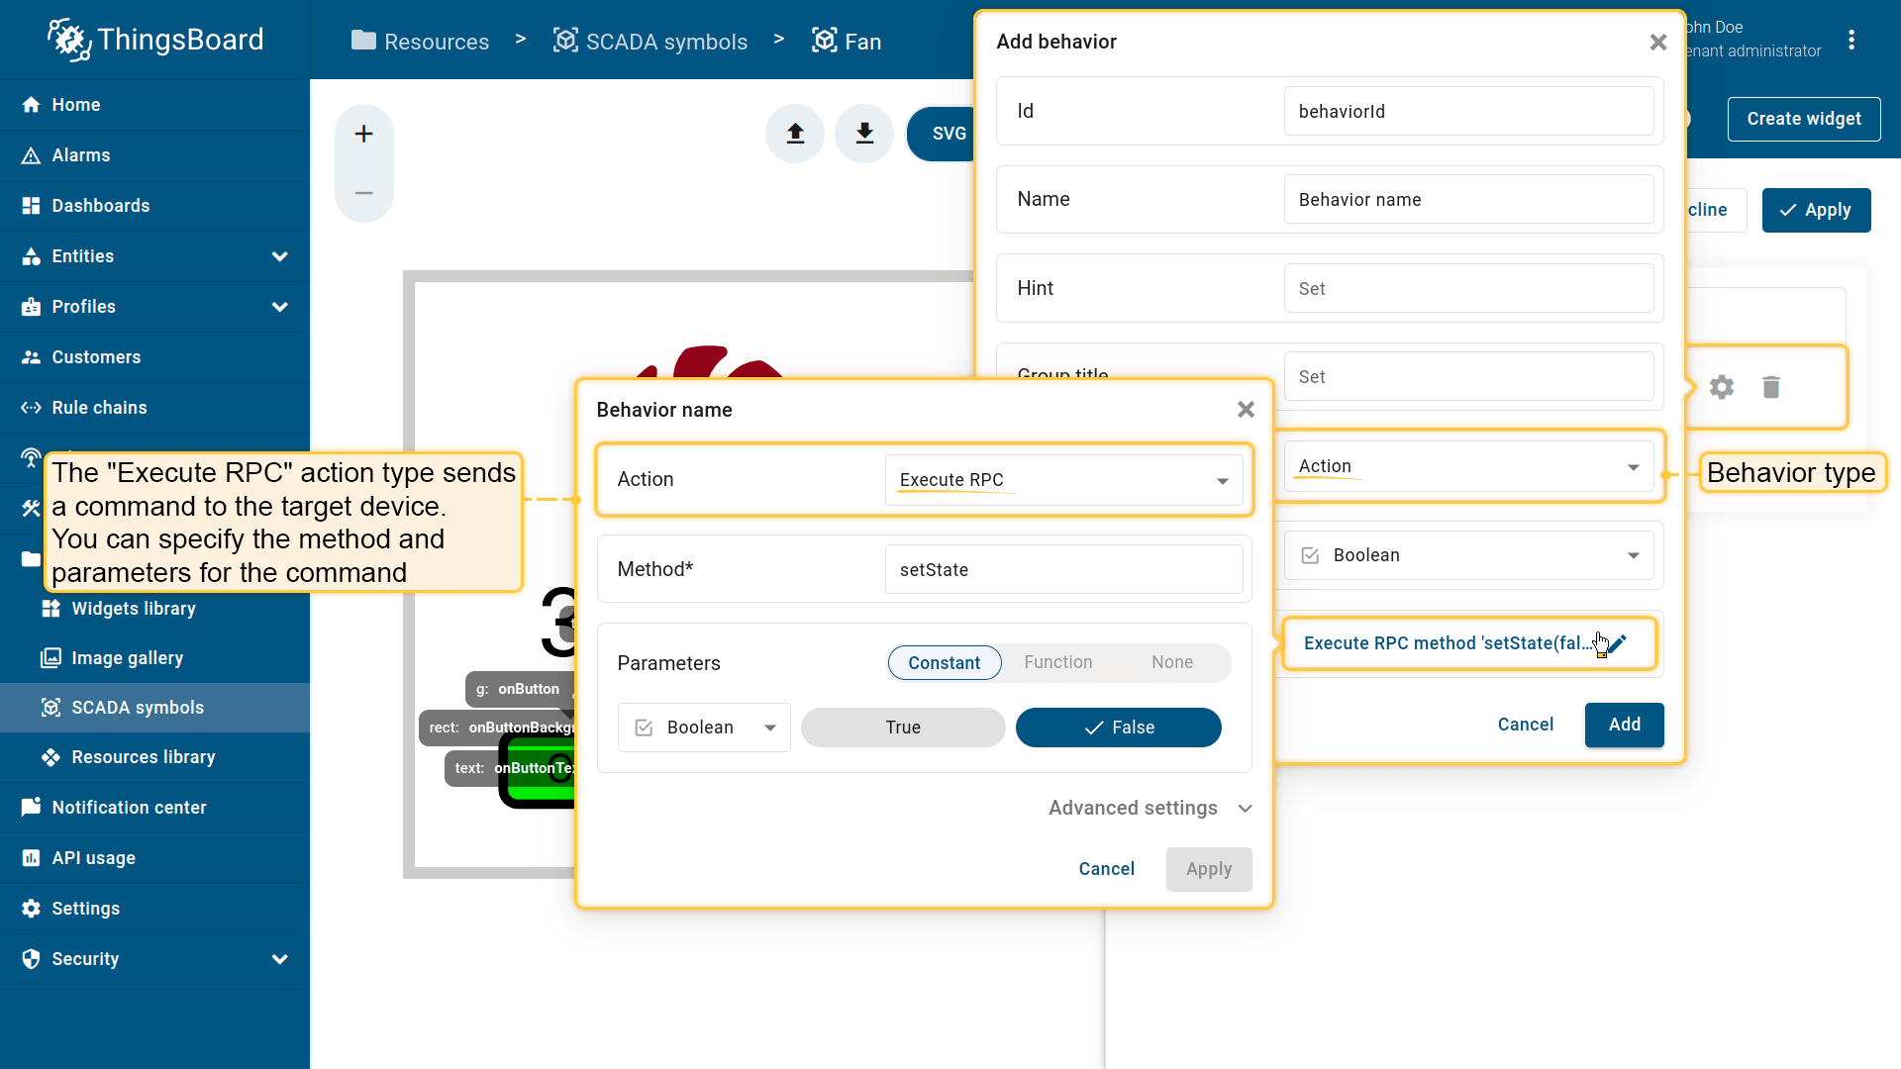Click the trash delete icon on behavior row

click(x=1771, y=387)
